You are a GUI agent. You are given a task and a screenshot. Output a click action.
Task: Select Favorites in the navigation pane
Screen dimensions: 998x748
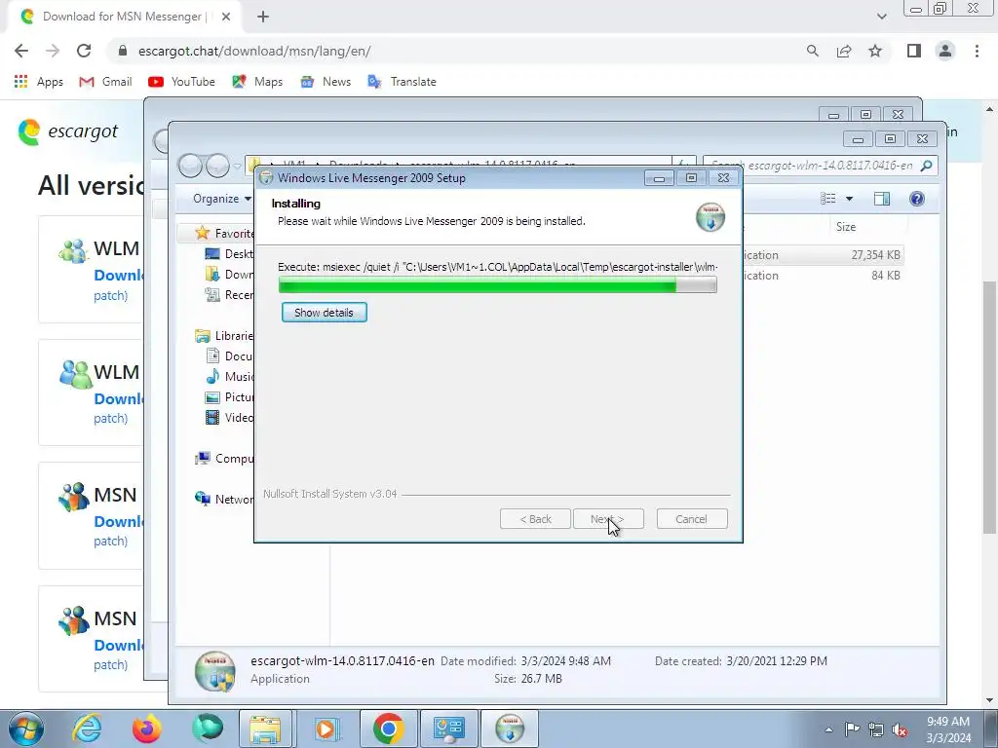pos(225,234)
